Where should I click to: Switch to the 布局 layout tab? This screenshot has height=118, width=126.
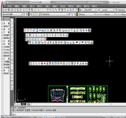29,104
